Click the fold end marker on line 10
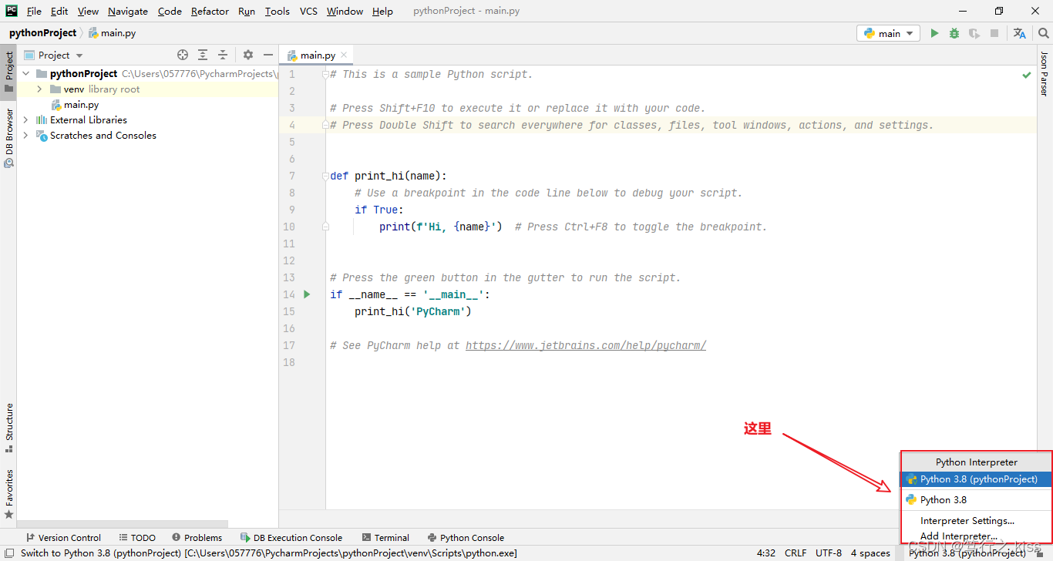The image size is (1053, 561). point(326,227)
